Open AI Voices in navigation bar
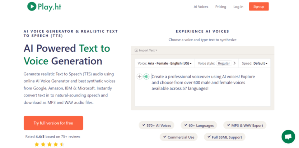This screenshot has width=299, height=148. 201,7
